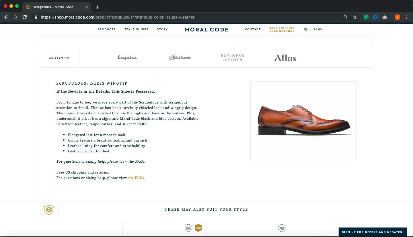Click 'These May Also Suit Your Style' heading
Screen dimensions: 413x237
pyautogui.click(x=206, y=210)
